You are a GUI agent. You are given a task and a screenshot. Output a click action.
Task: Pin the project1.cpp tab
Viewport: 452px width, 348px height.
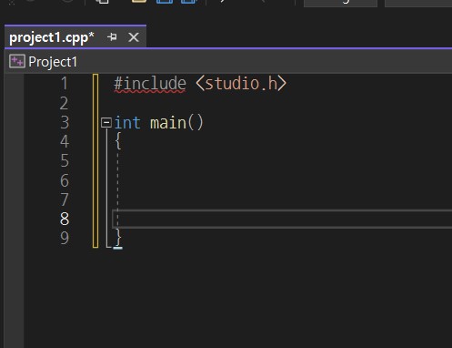(112, 37)
